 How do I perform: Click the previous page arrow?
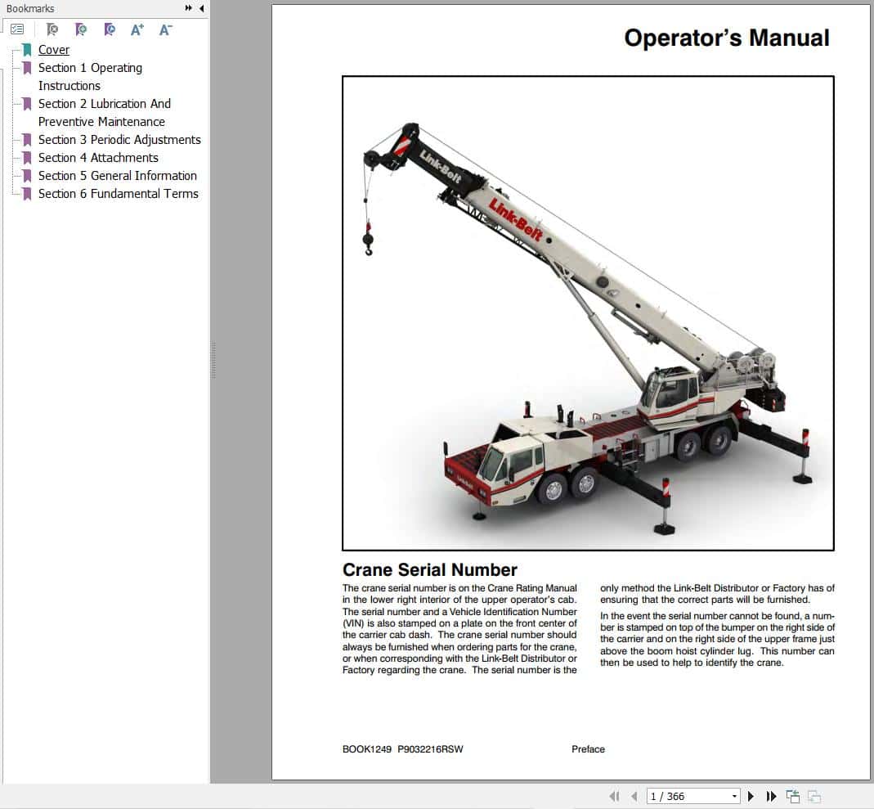(x=635, y=796)
